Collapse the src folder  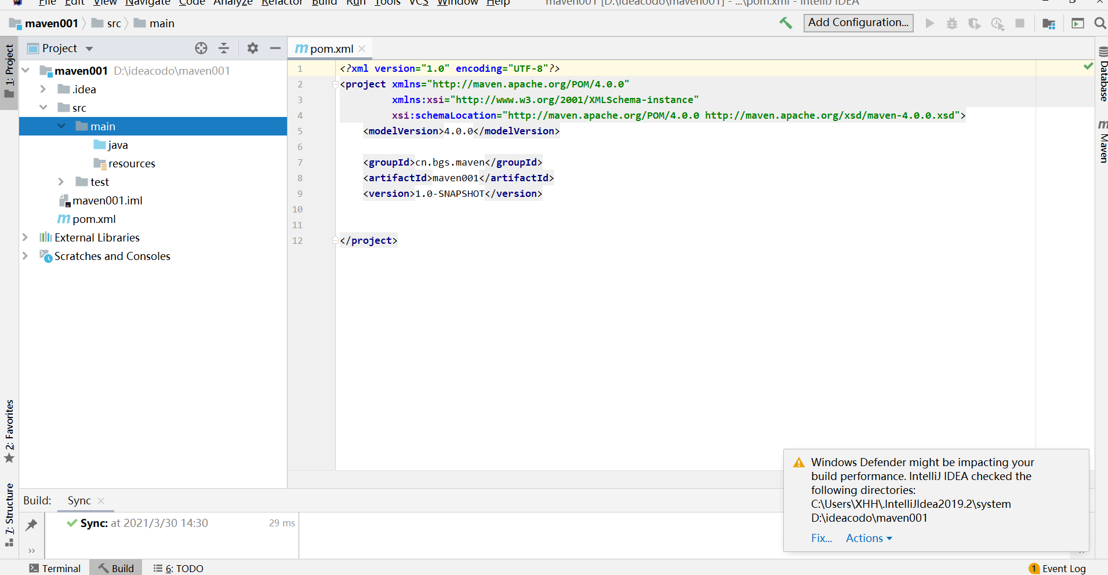tap(43, 108)
